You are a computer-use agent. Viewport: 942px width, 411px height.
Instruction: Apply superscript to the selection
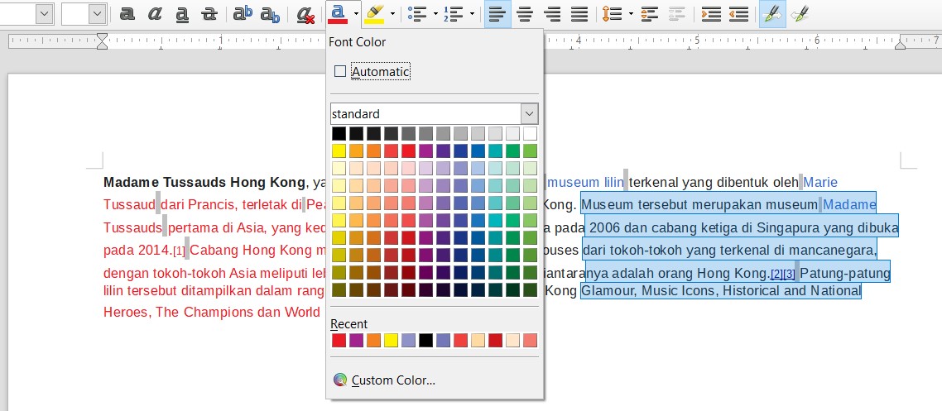click(x=243, y=14)
